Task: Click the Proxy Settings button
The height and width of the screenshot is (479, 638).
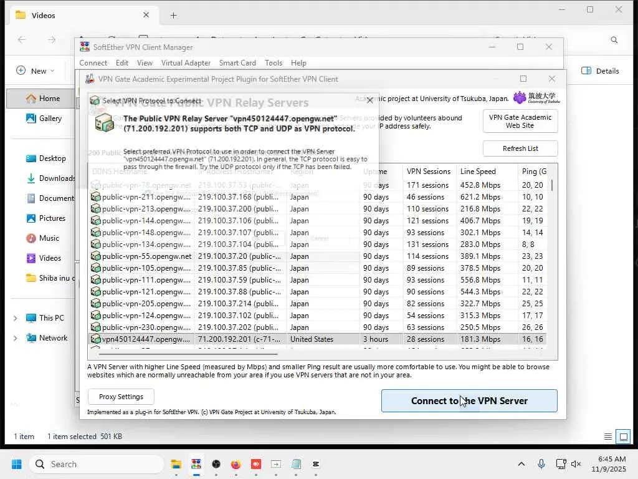Action: (x=121, y=397)
